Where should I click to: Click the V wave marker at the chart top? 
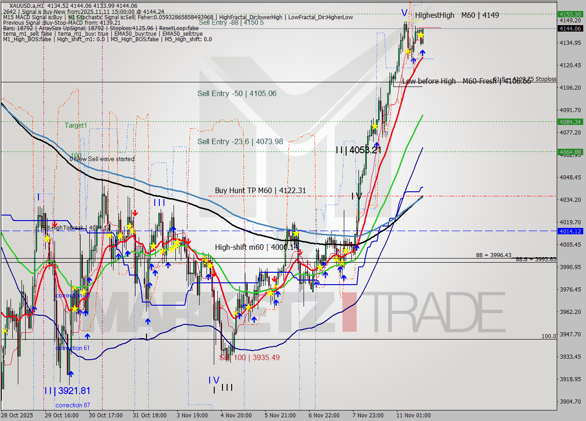click(x=404, y=12)
